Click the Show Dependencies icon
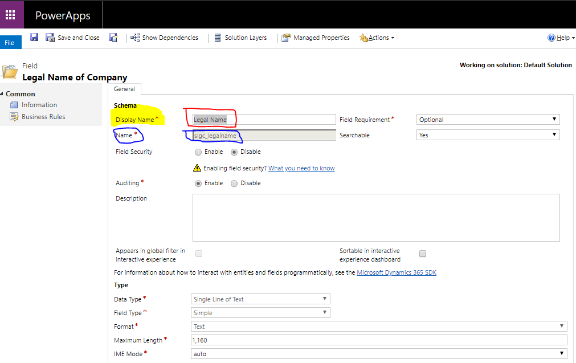The image size is (576, 363). 135,38
